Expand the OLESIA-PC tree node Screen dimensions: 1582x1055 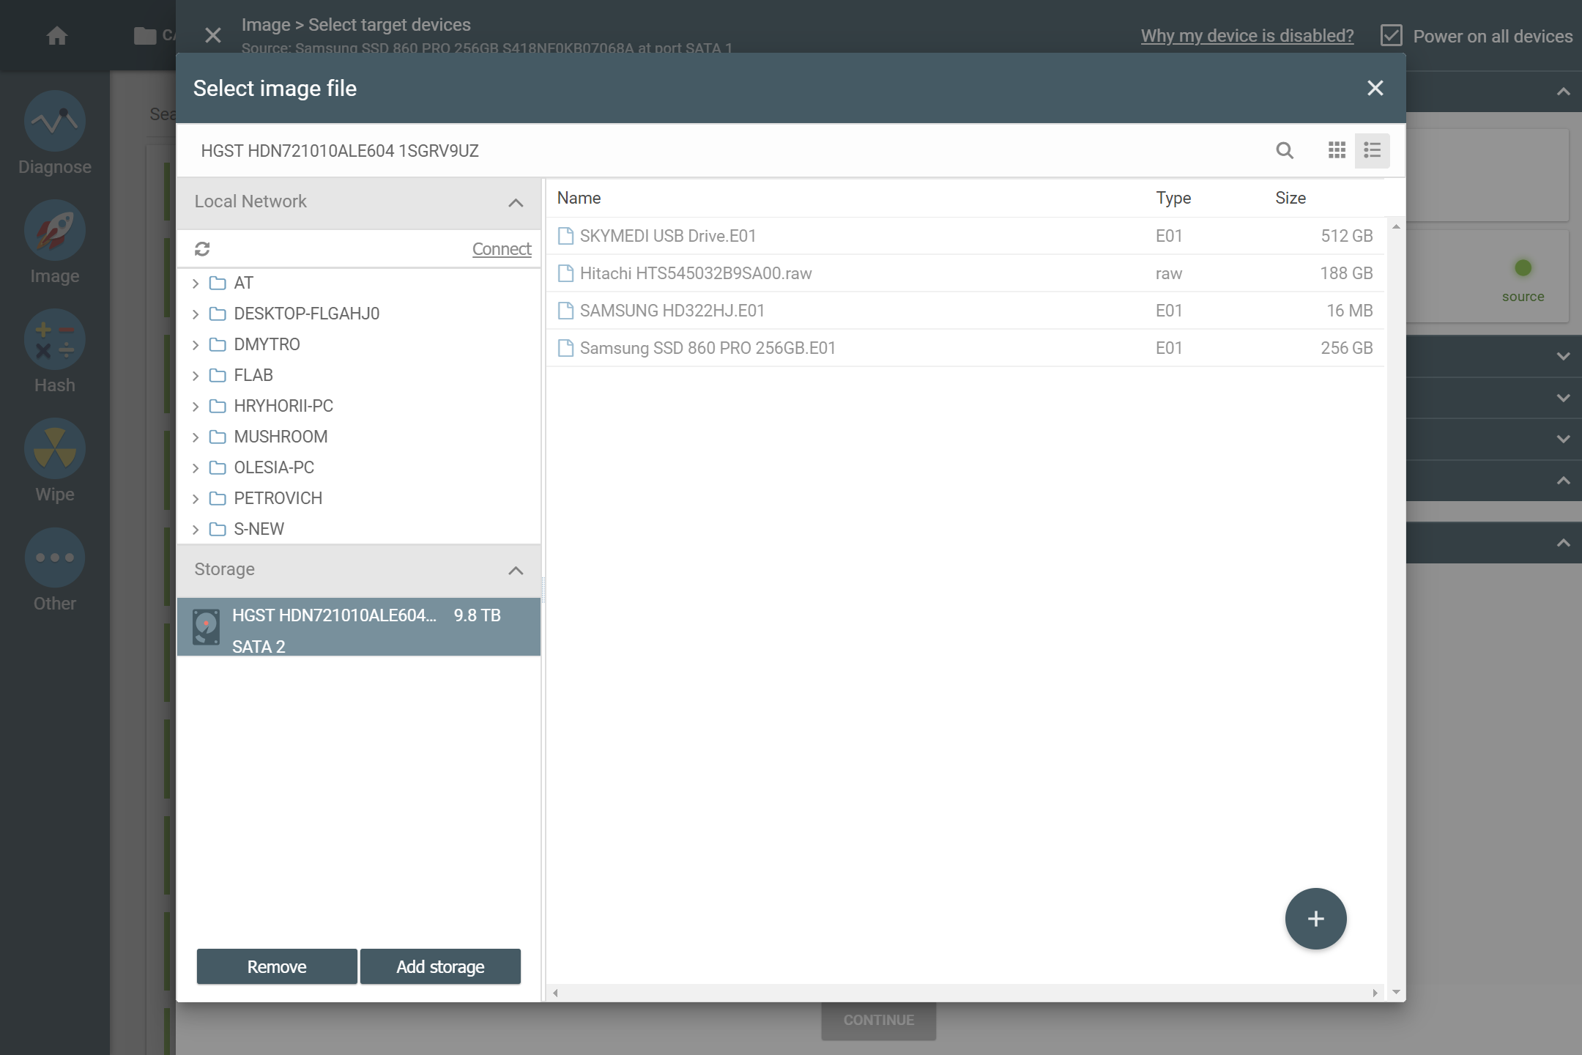196,468
